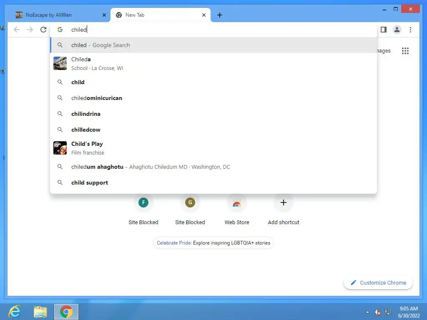Open a new tab with plus button
This screenshot has width=427, height=320.
(x=220, y=15)
